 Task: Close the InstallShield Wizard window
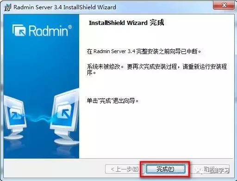[224, 5]
